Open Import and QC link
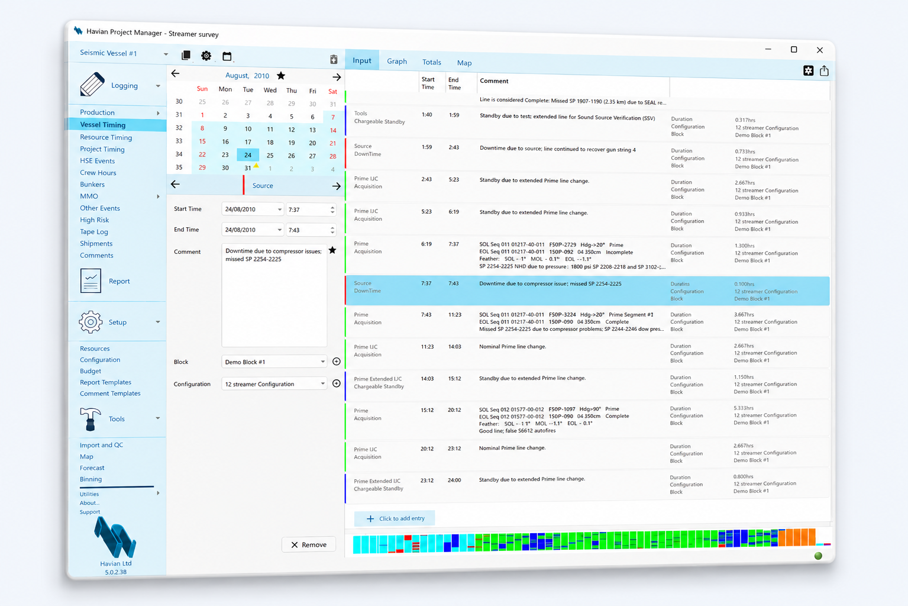 (101, 445)
